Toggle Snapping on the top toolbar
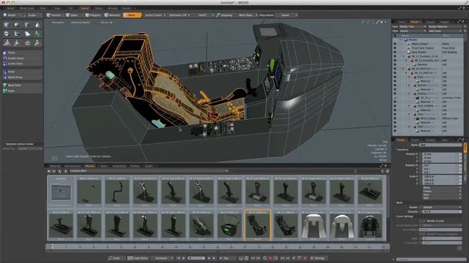Viewport: 469px width, 263px height. click(x=224, y=15)
